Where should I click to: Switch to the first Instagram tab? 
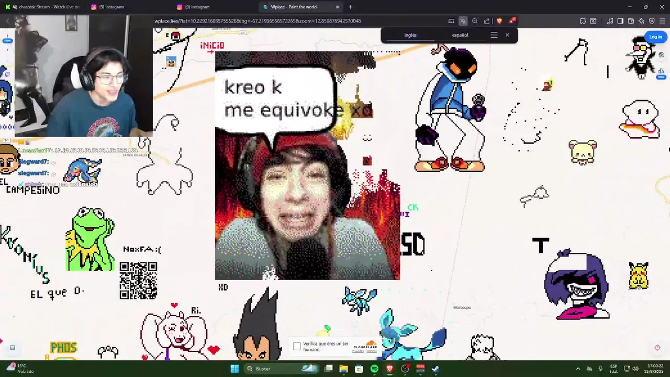126,7
